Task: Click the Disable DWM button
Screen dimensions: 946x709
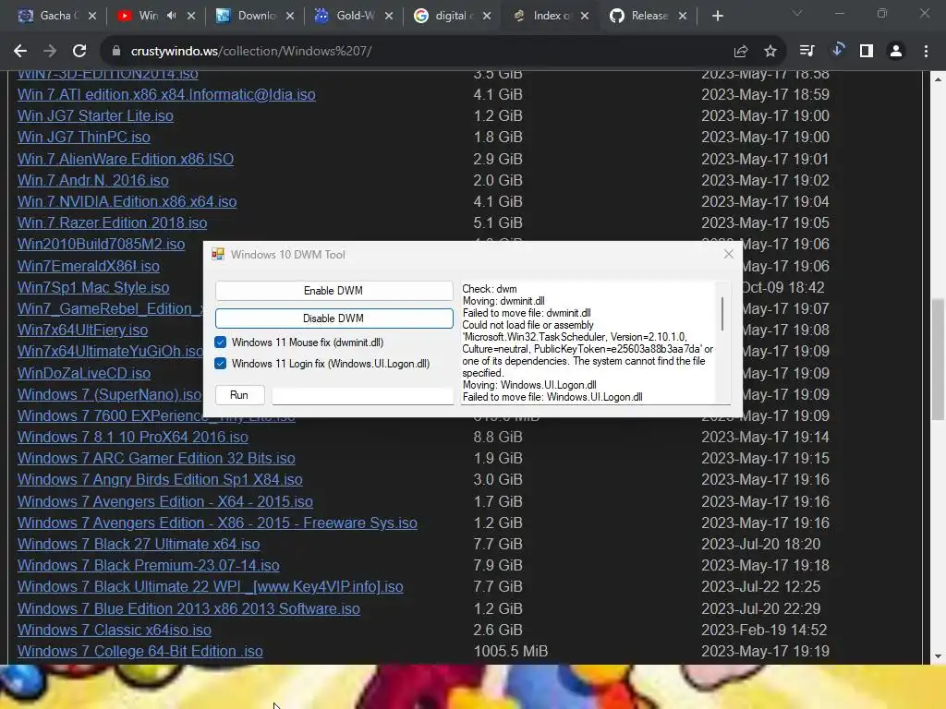Action: click(334, 318)
